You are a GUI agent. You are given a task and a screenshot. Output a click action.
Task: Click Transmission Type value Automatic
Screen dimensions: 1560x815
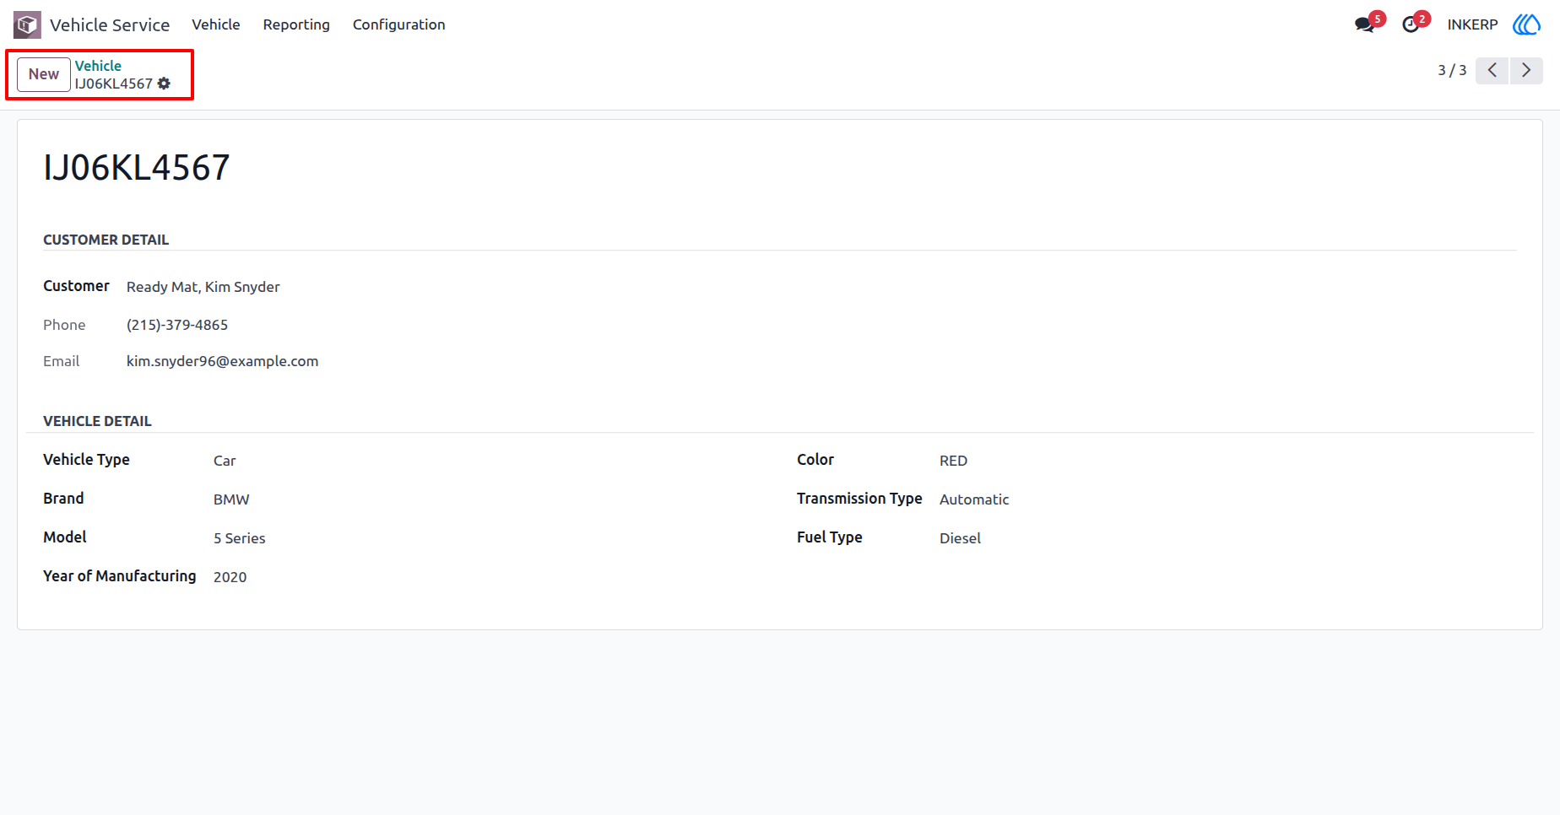coord(974,499)
